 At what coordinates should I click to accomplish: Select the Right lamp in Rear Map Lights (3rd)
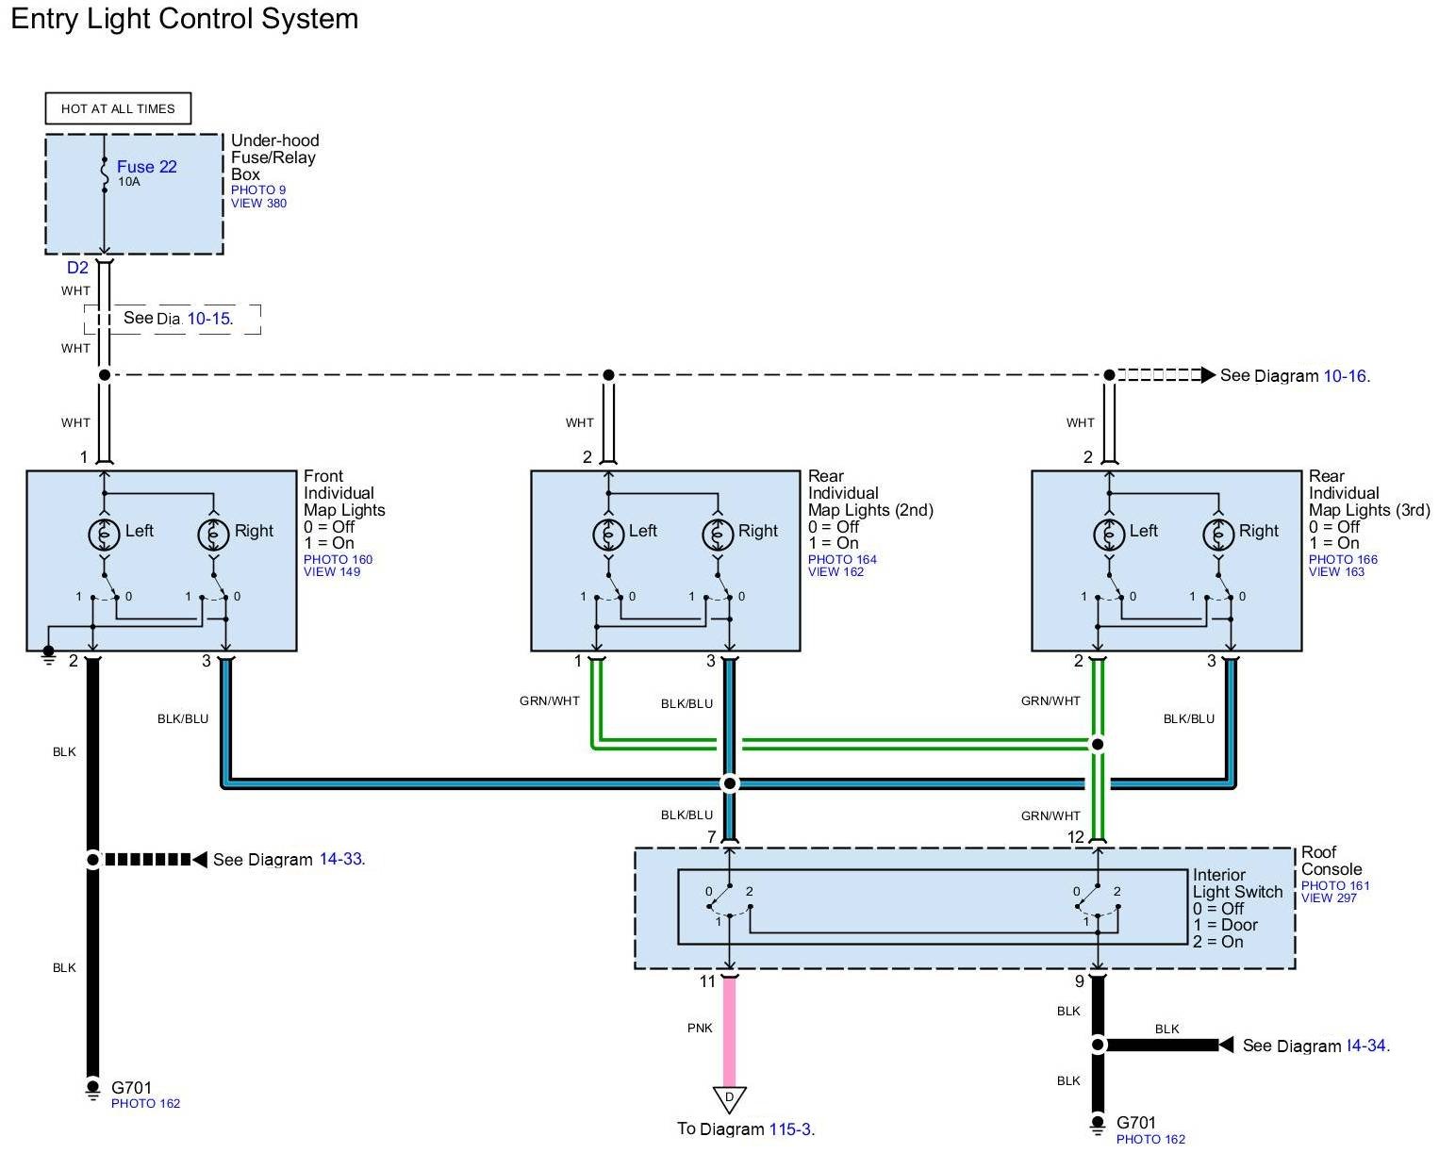[1218, 535]
